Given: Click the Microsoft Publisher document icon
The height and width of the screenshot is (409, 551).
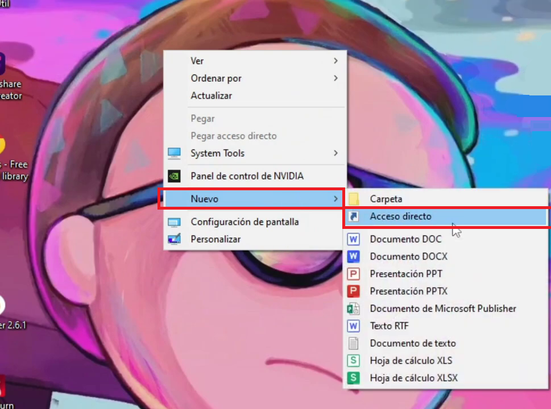Looking at the screenshot, I should pos(354,308).
